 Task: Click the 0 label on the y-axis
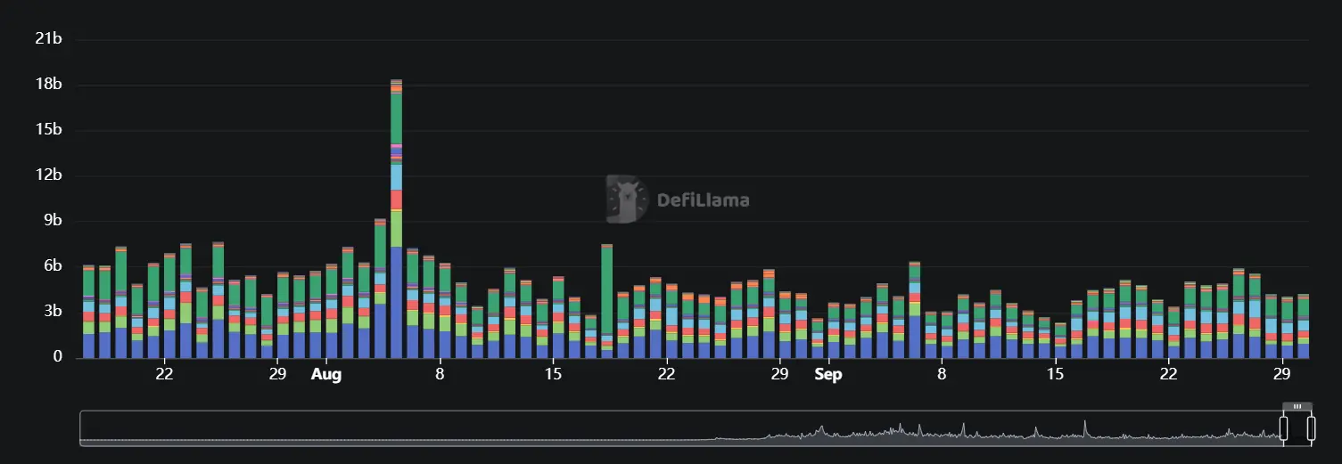56,357
